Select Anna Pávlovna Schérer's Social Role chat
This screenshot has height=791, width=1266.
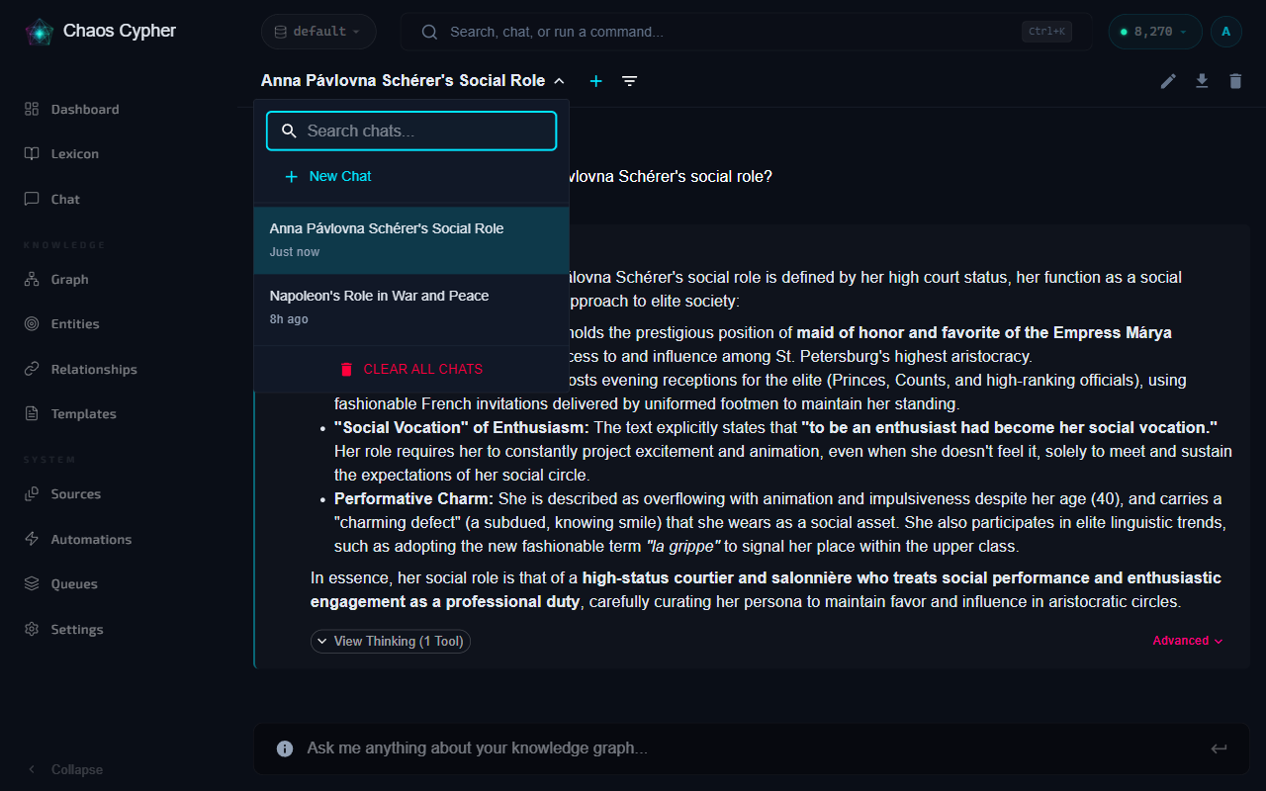pos(411,240)
